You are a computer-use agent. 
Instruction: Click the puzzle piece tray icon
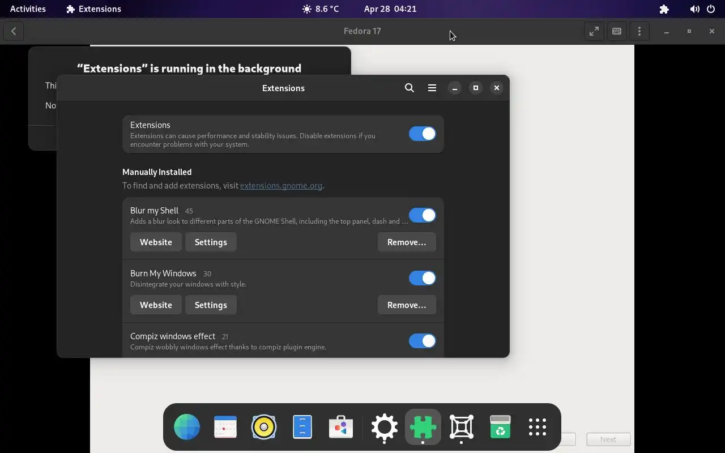coord(664,9)
